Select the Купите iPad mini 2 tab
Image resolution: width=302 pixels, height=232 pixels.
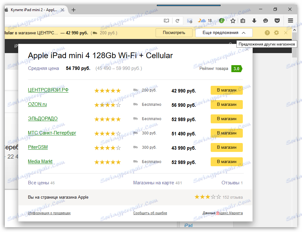point(34,10)
